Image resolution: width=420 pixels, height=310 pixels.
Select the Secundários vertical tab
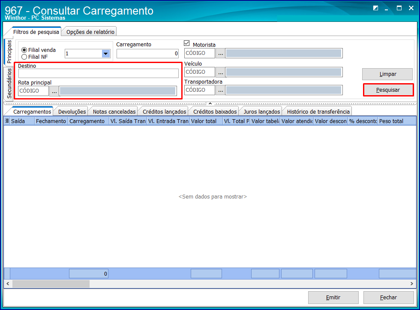(x=9, y=83)
